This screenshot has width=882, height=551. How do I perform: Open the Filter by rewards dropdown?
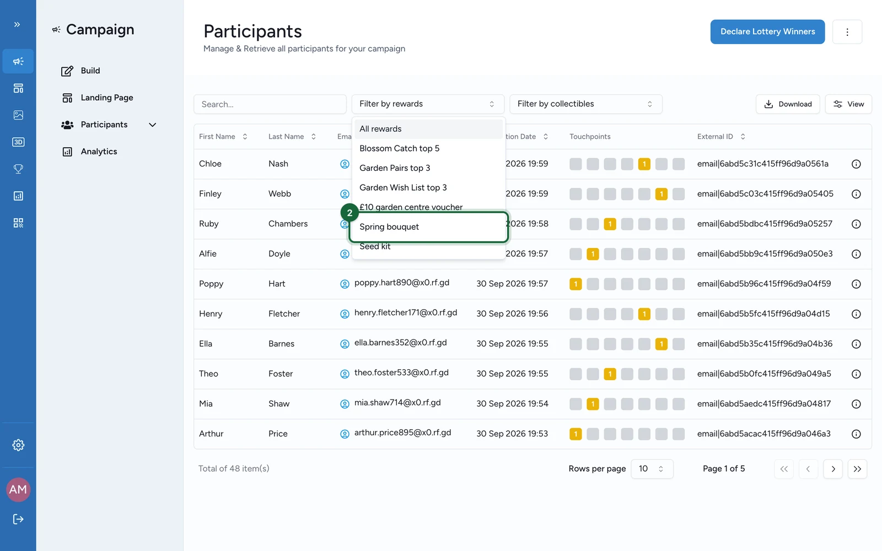click(x=428, y=104)
